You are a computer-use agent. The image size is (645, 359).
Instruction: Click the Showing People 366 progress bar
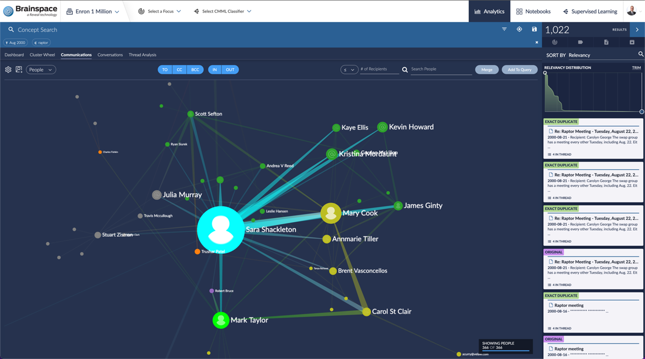(x=506, y=350)
